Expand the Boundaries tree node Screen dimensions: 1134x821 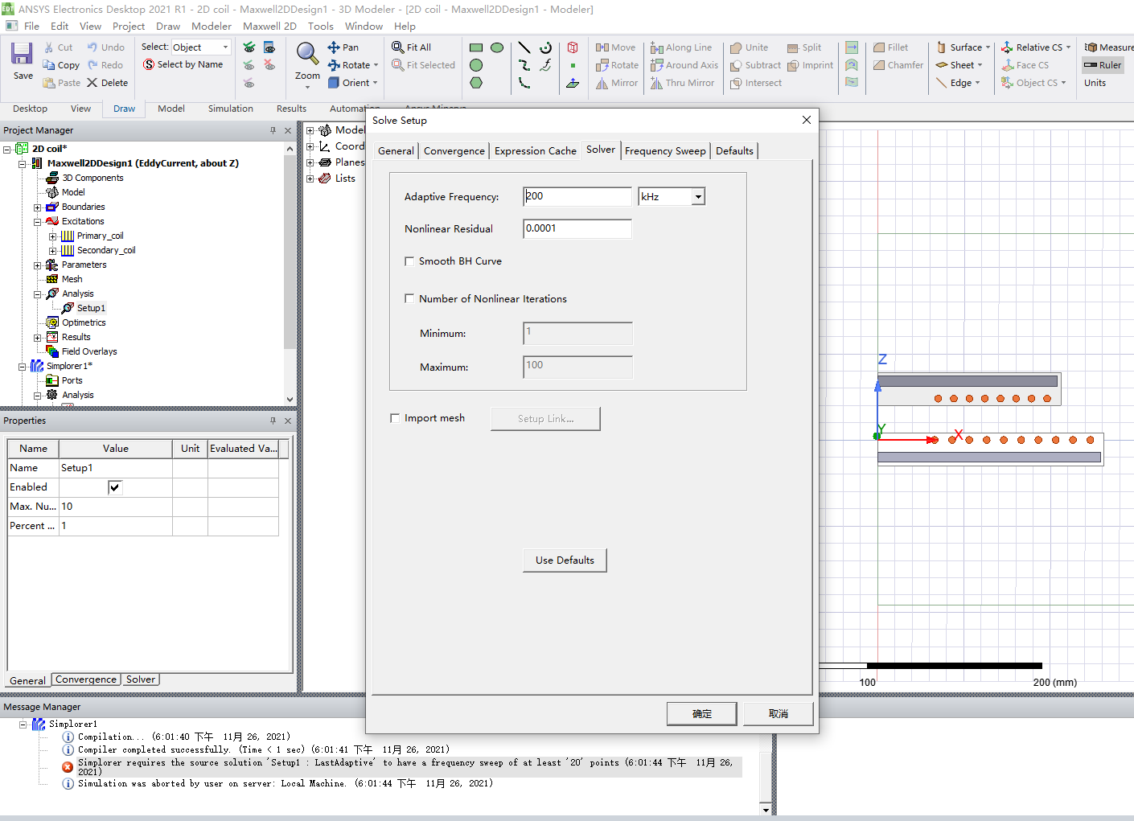38,207
